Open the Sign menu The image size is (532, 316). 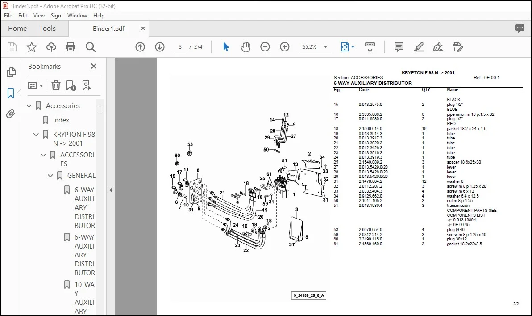[56, 16]
